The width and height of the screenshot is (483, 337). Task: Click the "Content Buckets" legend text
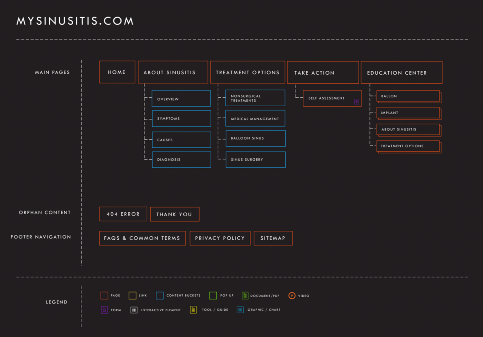183,296
